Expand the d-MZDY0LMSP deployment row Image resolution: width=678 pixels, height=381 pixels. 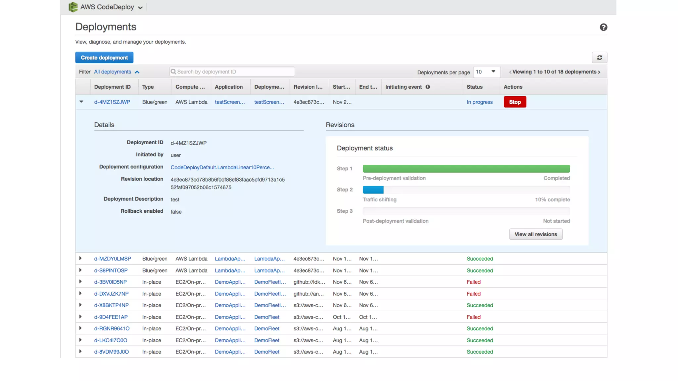tap(80, 258)
